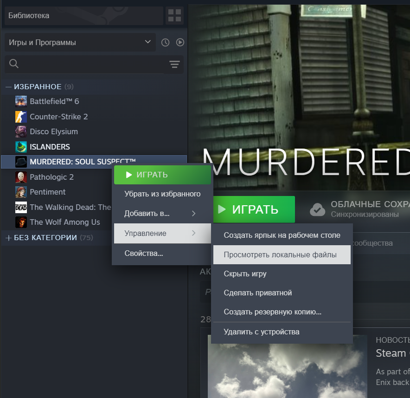Select Создать резервную копию...
Image resolution: width=410 pixels, height=398 pixels.
click(x=282, y=312)
